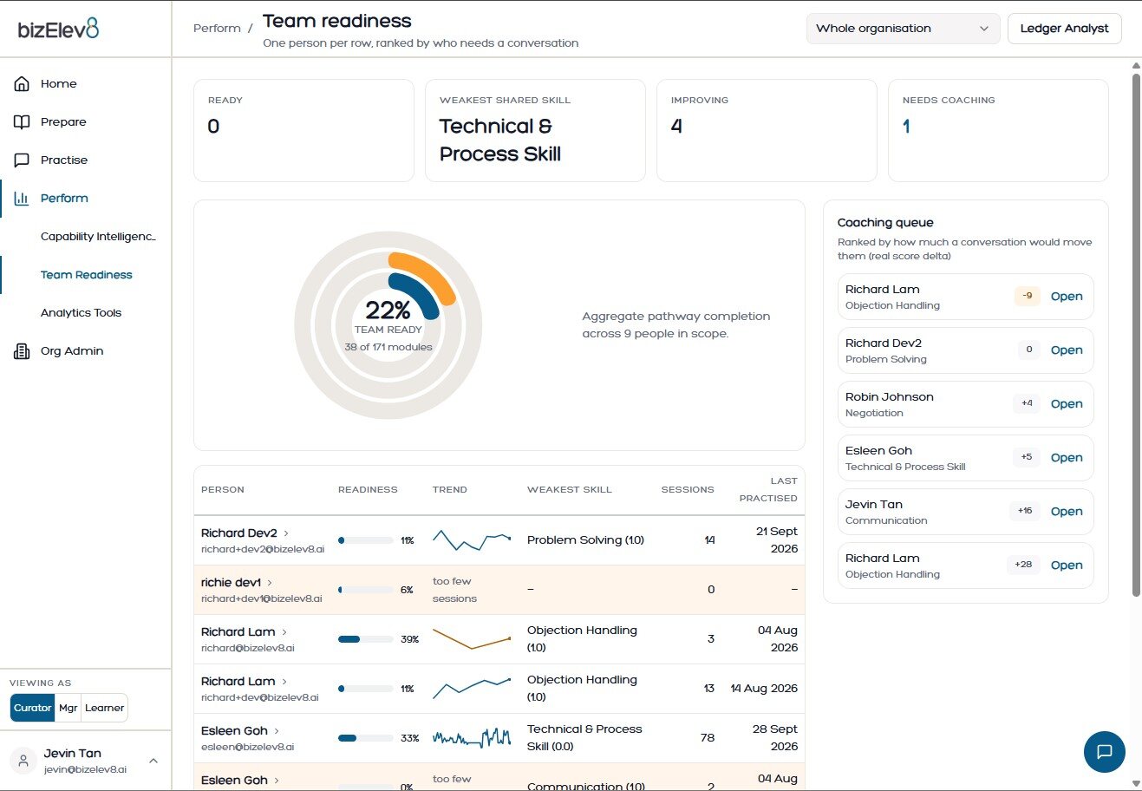
Task: Click the Perform bar chart icon
Action: (x=22, y=199)
